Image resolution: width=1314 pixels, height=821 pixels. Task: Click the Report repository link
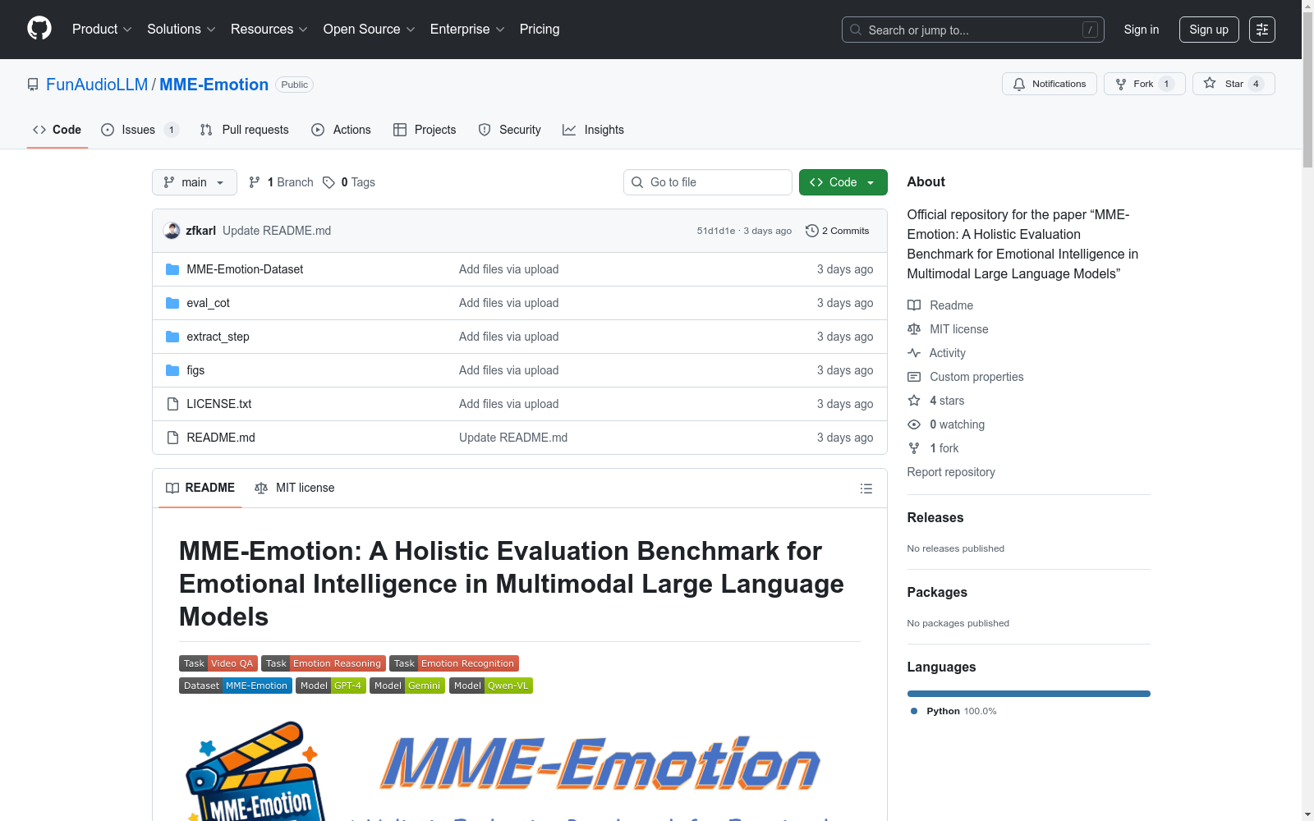(x=951, y=472)
